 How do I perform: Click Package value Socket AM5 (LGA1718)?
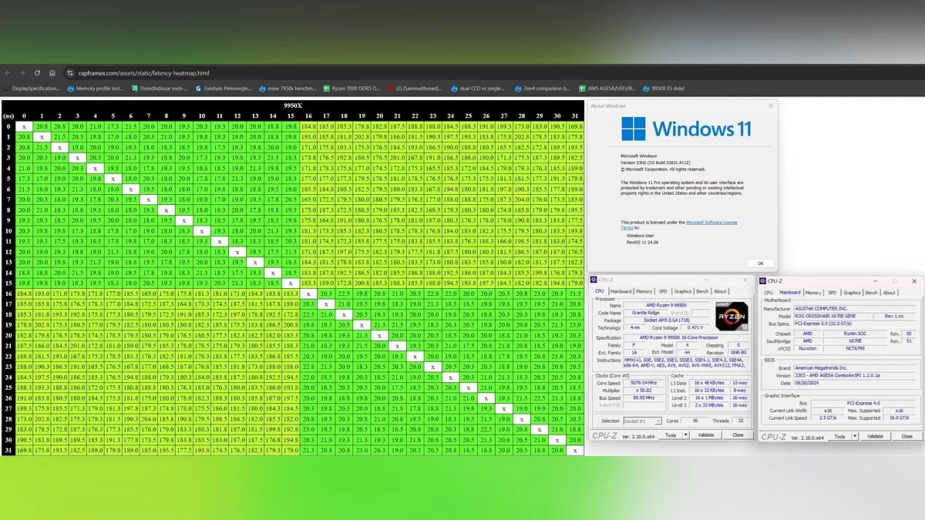tap(667, 320)
